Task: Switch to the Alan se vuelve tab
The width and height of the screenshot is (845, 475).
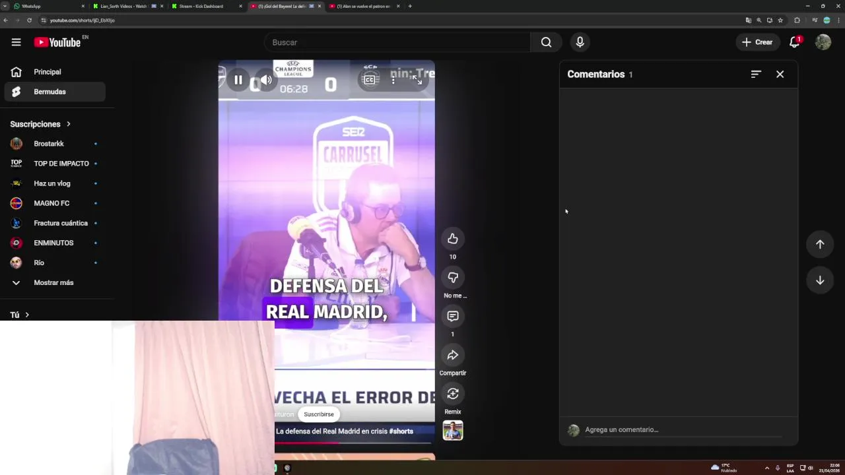Action: pyautogui.click(x=364, y=6)
